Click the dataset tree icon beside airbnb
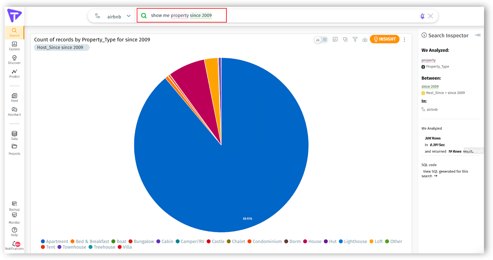 [x=97, y=16]
